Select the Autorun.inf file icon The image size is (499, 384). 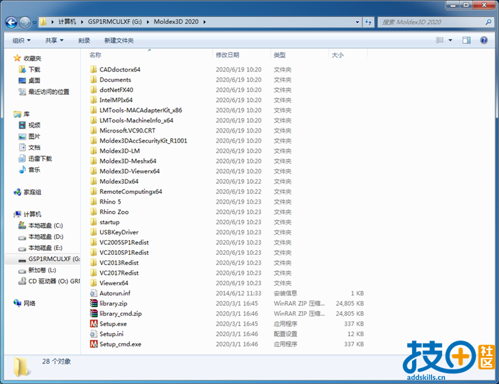point(93,293)
